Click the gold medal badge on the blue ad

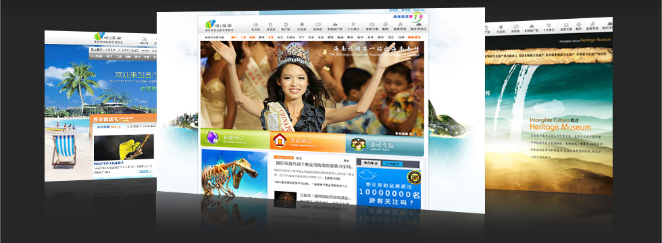click(x=413, y=177)
